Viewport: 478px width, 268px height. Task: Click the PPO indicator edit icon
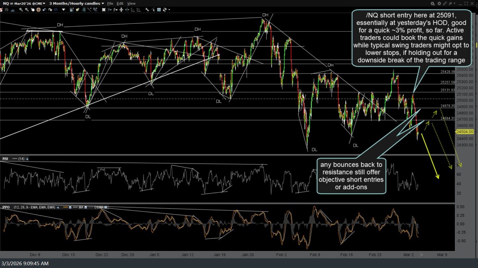58,207
